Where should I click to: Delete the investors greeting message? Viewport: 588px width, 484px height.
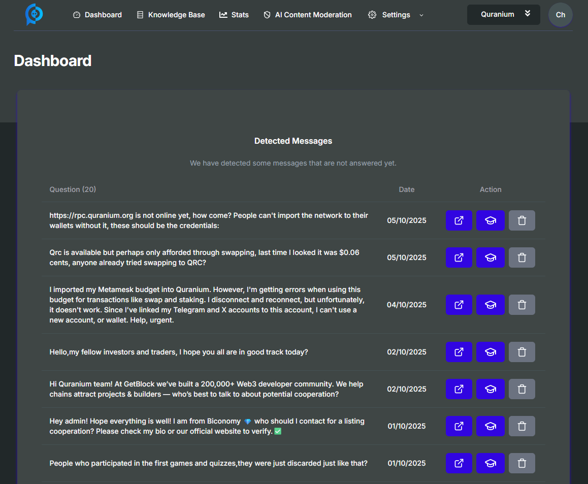click(x=521, y=352)
